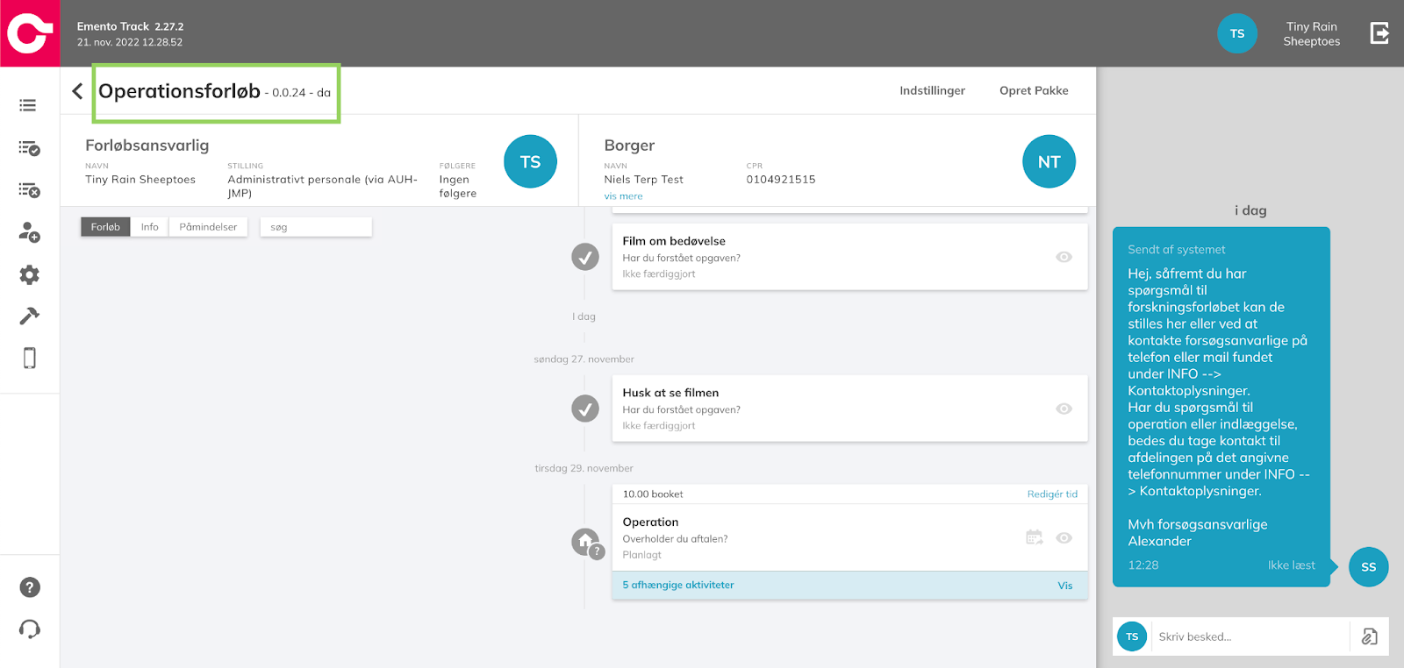Click the søndag 27. november date label
This screenshot has height=668, width=1404.
584,359
